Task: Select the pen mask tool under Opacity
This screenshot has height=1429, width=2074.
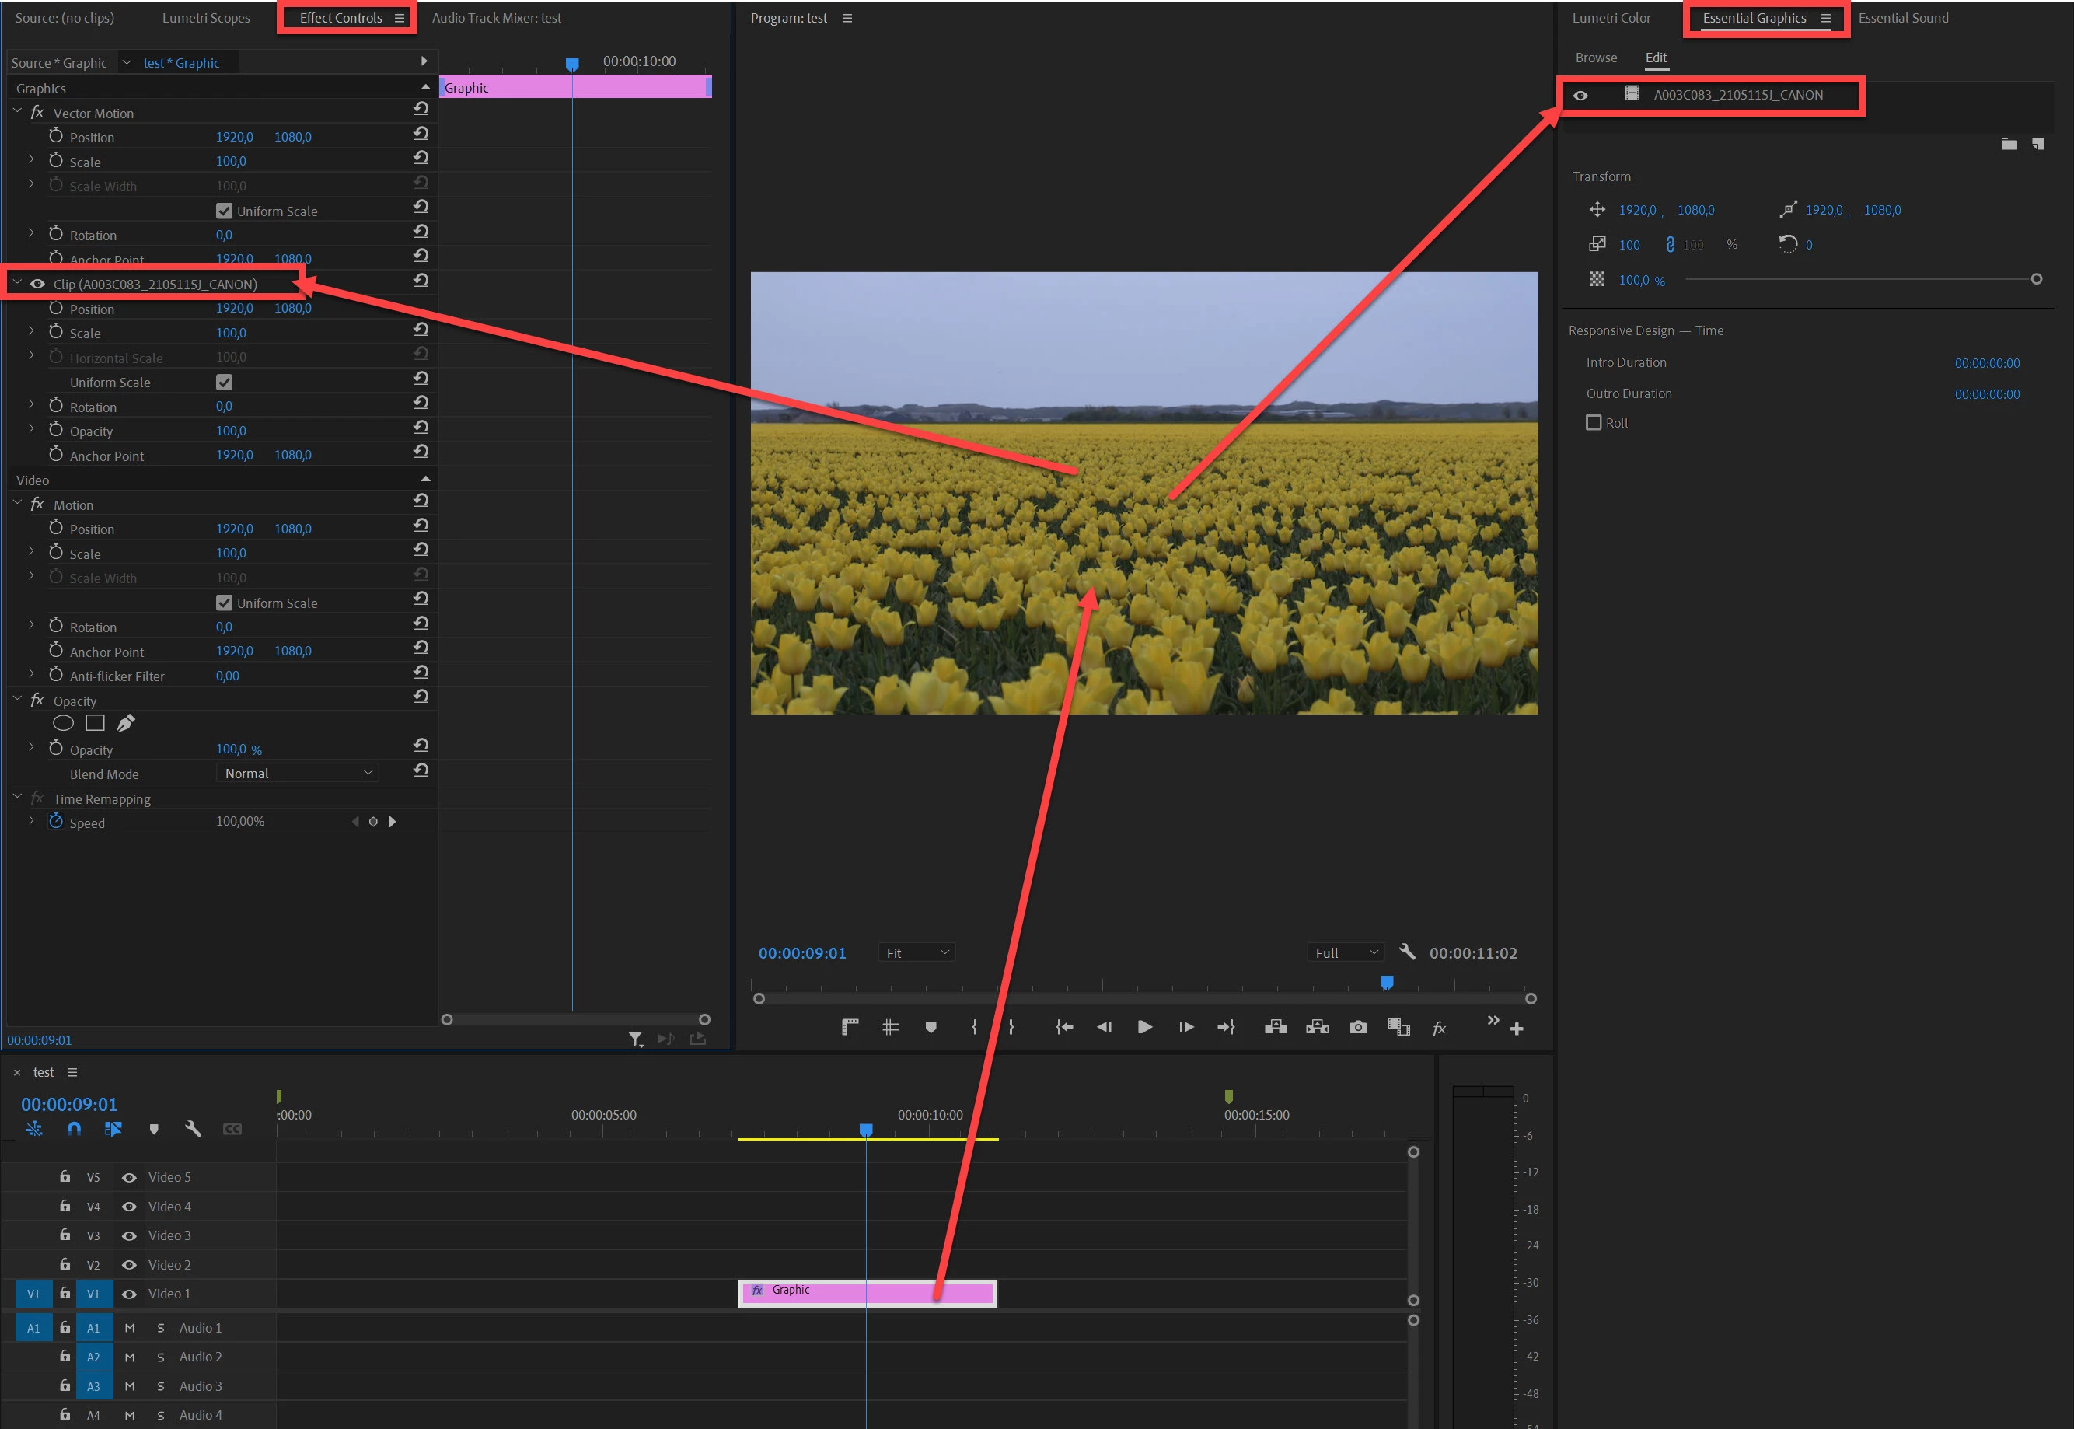Action: (x=126, y=722)
